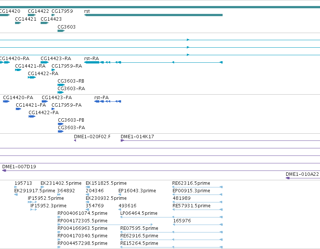Click the rst gene glyph bar
Viewport: 320px width, 249px height.
click(x=153, y=15)
